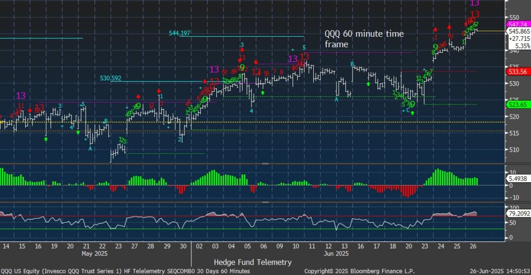Click the 27 date label on time axis
Screen dimensions: 531x275
click(134, 246)
